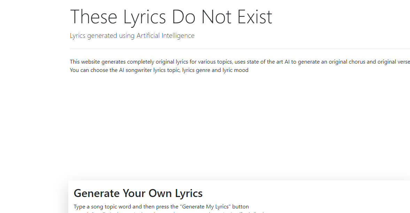The width and height of the screenshot is (410, 213).
Task: Click the word "These" in the page title
Action: [94, 17]
